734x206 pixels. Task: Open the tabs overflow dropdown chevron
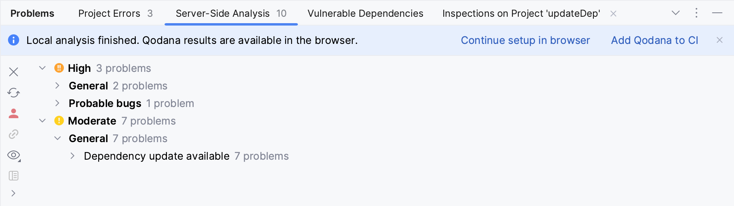click(676, 13)
